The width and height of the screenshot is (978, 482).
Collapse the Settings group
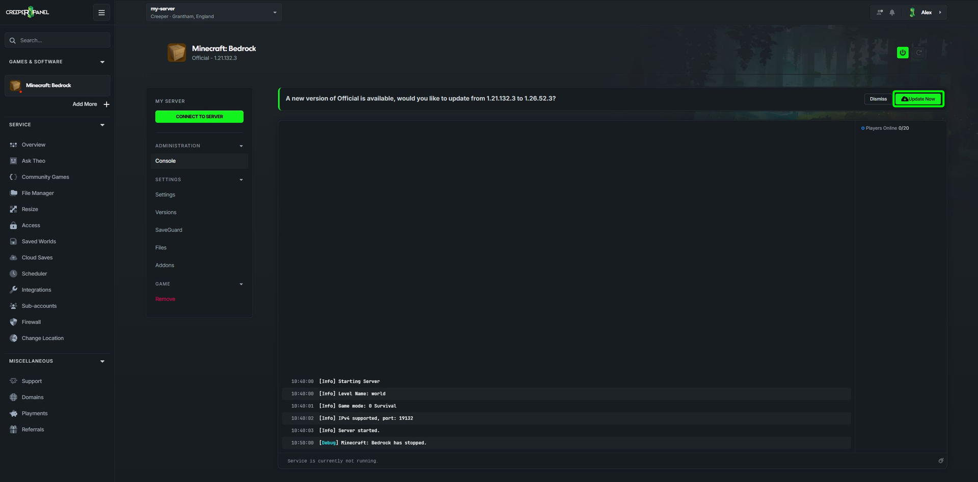coord(241,180)
